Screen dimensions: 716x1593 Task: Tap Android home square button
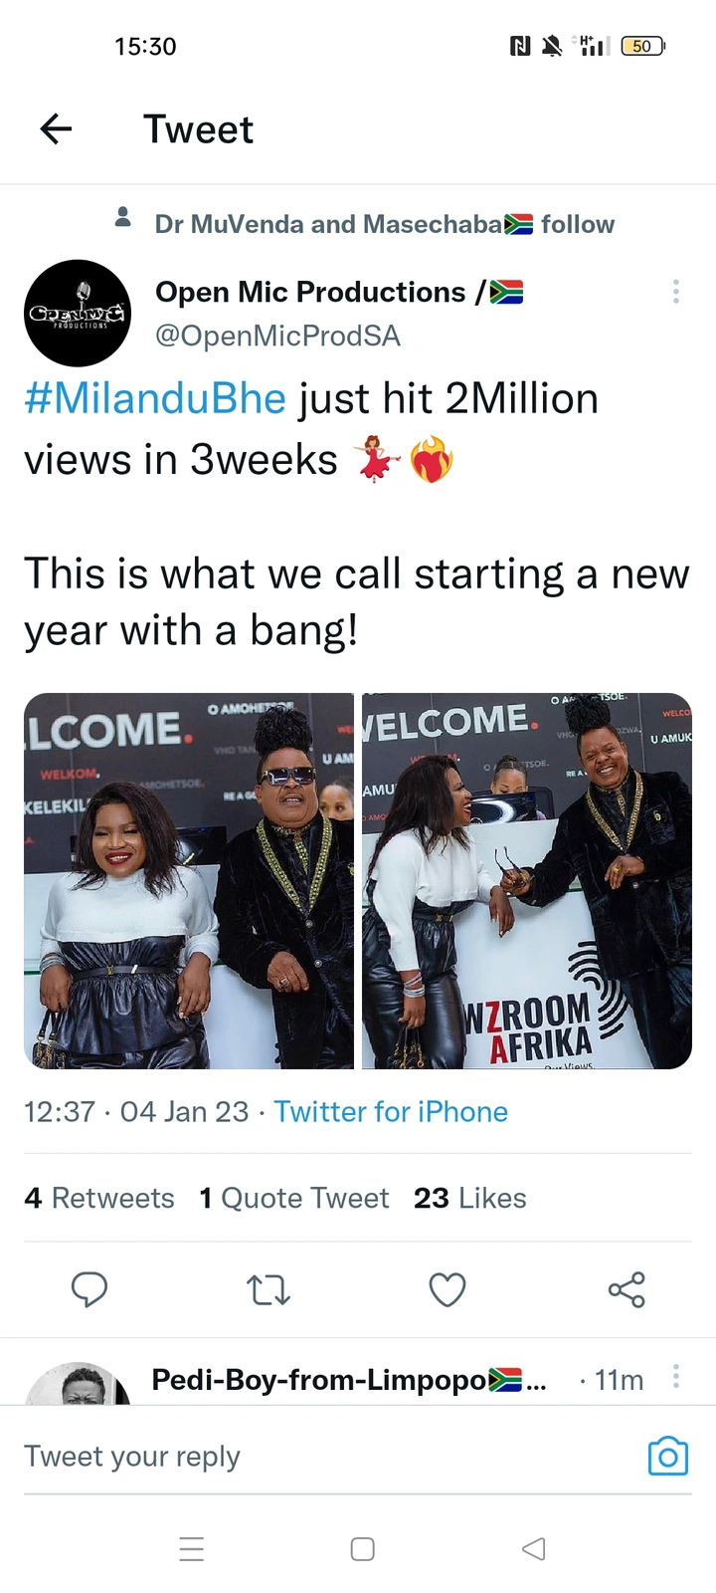point(363,1549)
